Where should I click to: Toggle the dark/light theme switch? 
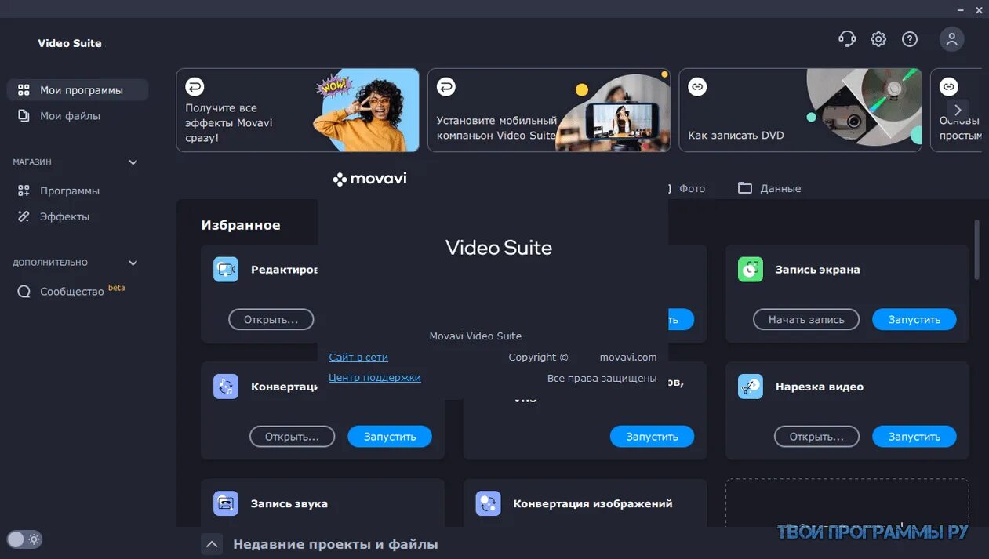[24, 539]
